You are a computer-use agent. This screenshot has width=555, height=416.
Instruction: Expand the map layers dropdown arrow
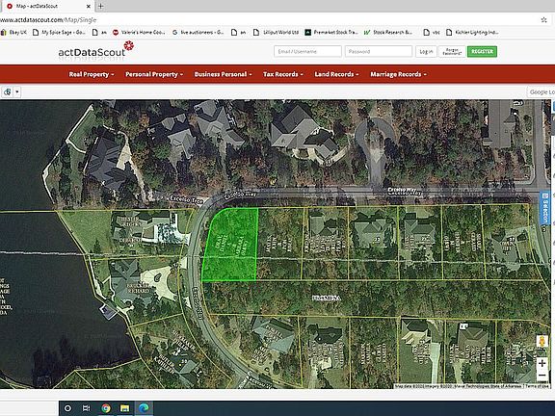pyautogui.click(x=17, y=92)
